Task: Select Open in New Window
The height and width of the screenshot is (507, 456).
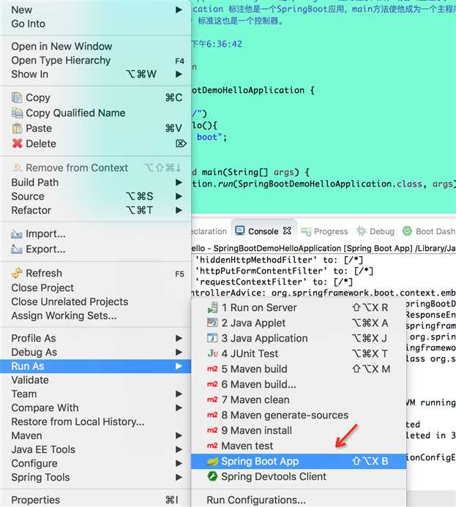Action: click(x=96, y=46)
